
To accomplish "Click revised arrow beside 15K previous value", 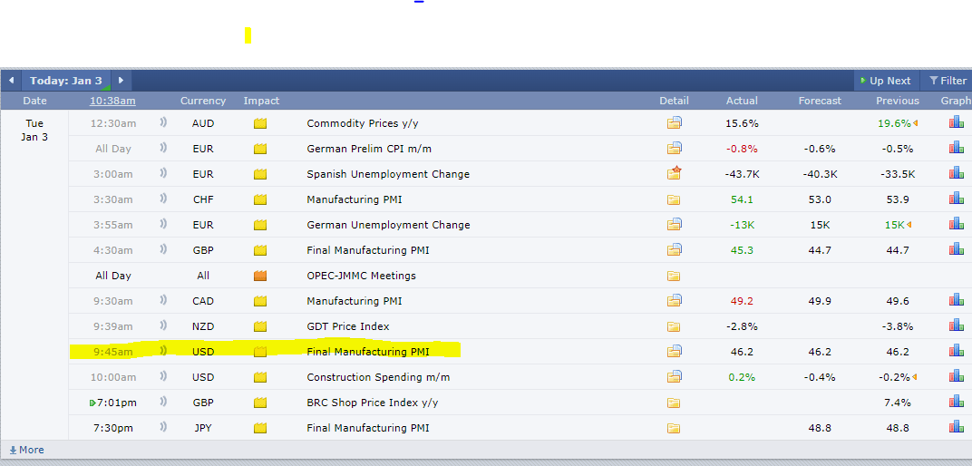I will click(909, 225).
